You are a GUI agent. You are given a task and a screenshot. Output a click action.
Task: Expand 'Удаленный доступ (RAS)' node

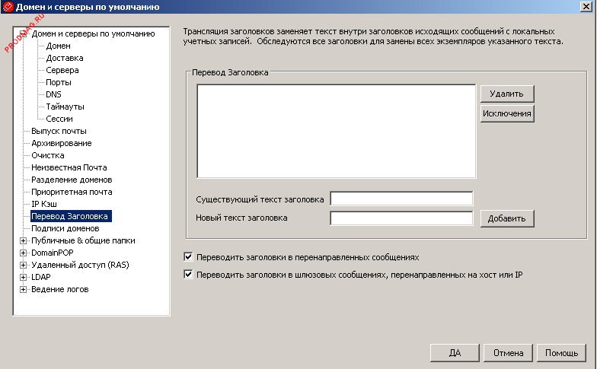23,265
